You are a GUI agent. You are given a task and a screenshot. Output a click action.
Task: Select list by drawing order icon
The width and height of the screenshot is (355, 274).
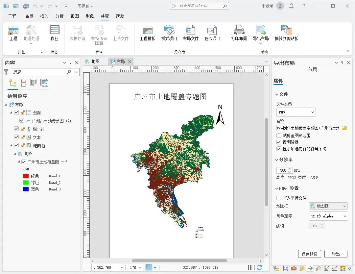(x=13, y=83)
